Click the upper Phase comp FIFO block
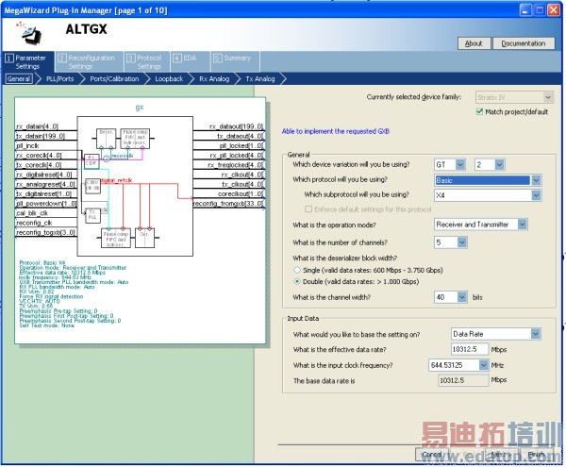This screenshot has height=467, width=566. [135, 139]
